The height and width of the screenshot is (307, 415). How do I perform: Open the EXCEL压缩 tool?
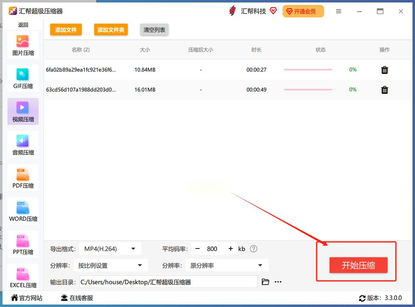[x=23, y=277]
